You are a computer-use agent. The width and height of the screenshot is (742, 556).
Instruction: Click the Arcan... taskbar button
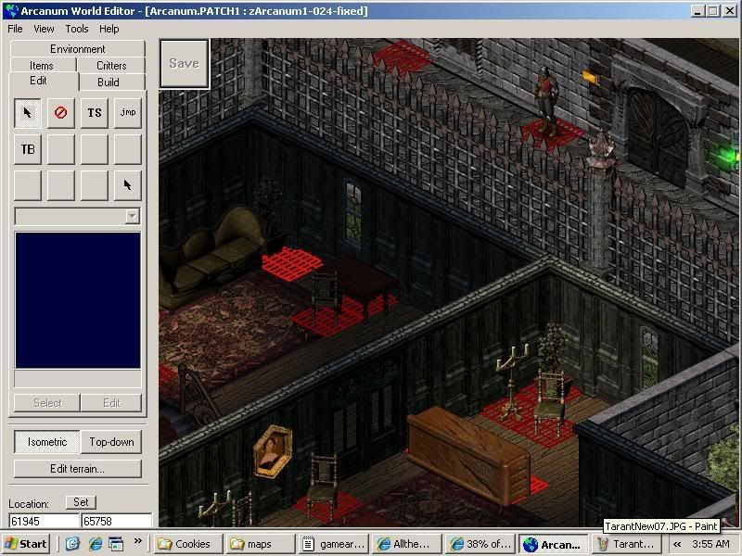click(553, 544)
